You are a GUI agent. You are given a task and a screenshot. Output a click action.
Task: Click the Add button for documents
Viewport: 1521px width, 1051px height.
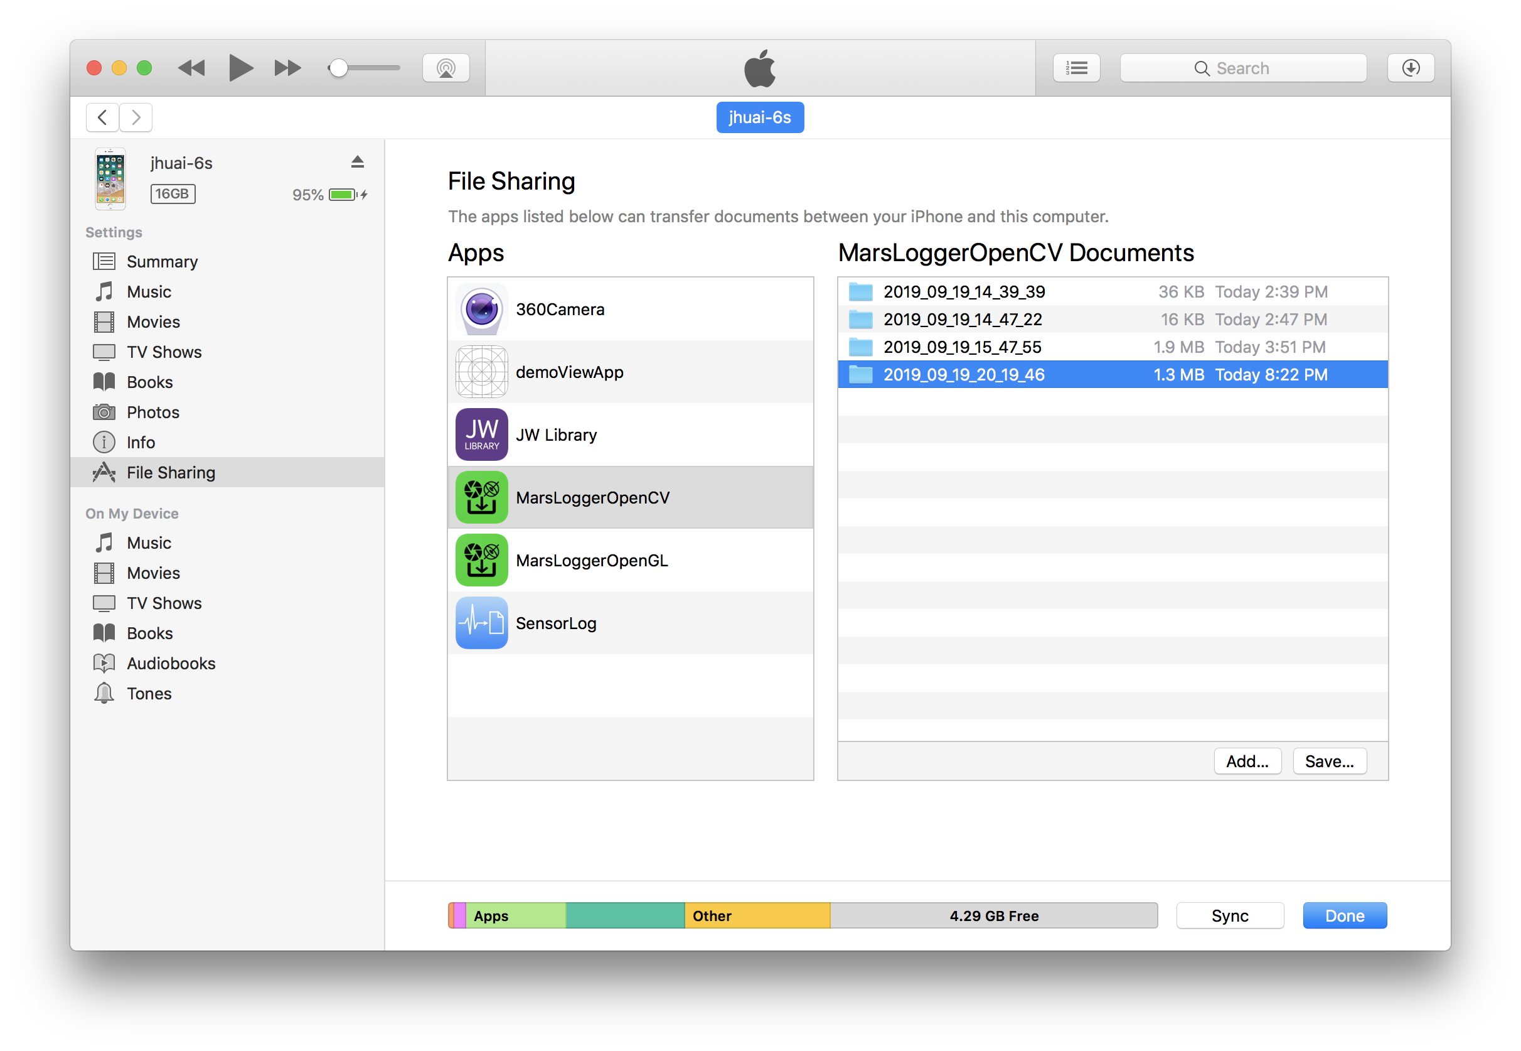pos(1247,761)
